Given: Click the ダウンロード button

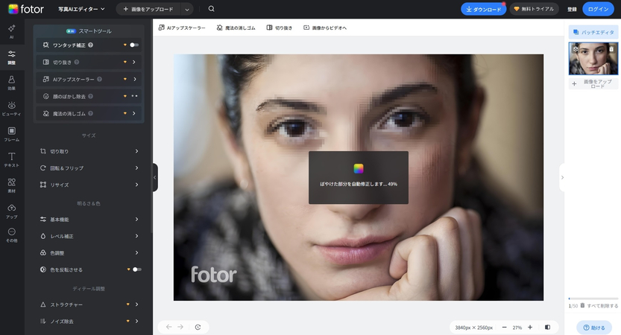Looking at the screenshot, I should (x=483, y=9).
